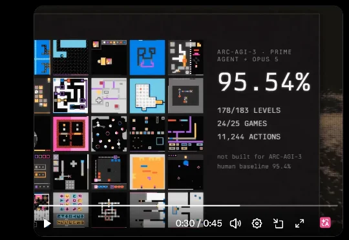Click the '11,244 ACTIONS' text
The width and height of the screenshot is (349, 240).
249,137
